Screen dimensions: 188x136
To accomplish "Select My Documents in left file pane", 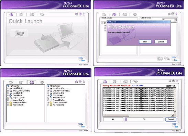I will pyautogui.click(x=18, y=105).
